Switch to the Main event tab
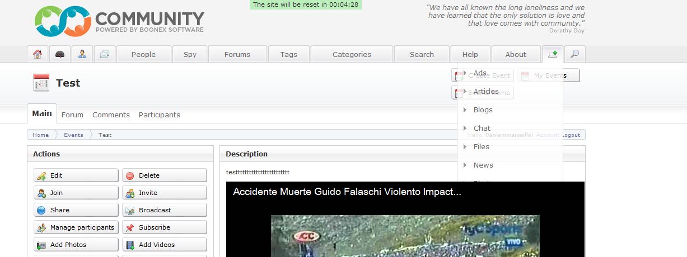Viewport: 687px width, 257px height. (42, 113)
